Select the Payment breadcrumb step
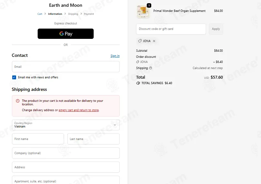The height and width of the screenshot is (184, 261). [89, 14]
